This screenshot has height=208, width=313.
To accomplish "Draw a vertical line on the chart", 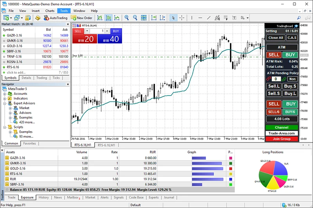I will click(x=192, y=18).
